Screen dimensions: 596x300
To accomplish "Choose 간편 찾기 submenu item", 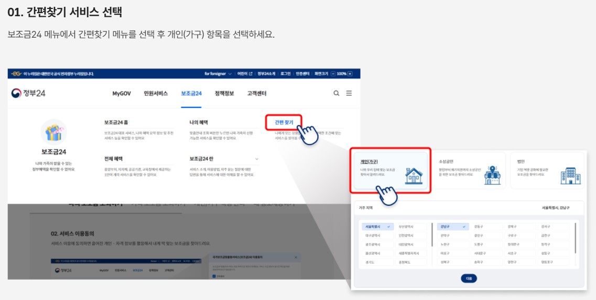I will [284, 123].
